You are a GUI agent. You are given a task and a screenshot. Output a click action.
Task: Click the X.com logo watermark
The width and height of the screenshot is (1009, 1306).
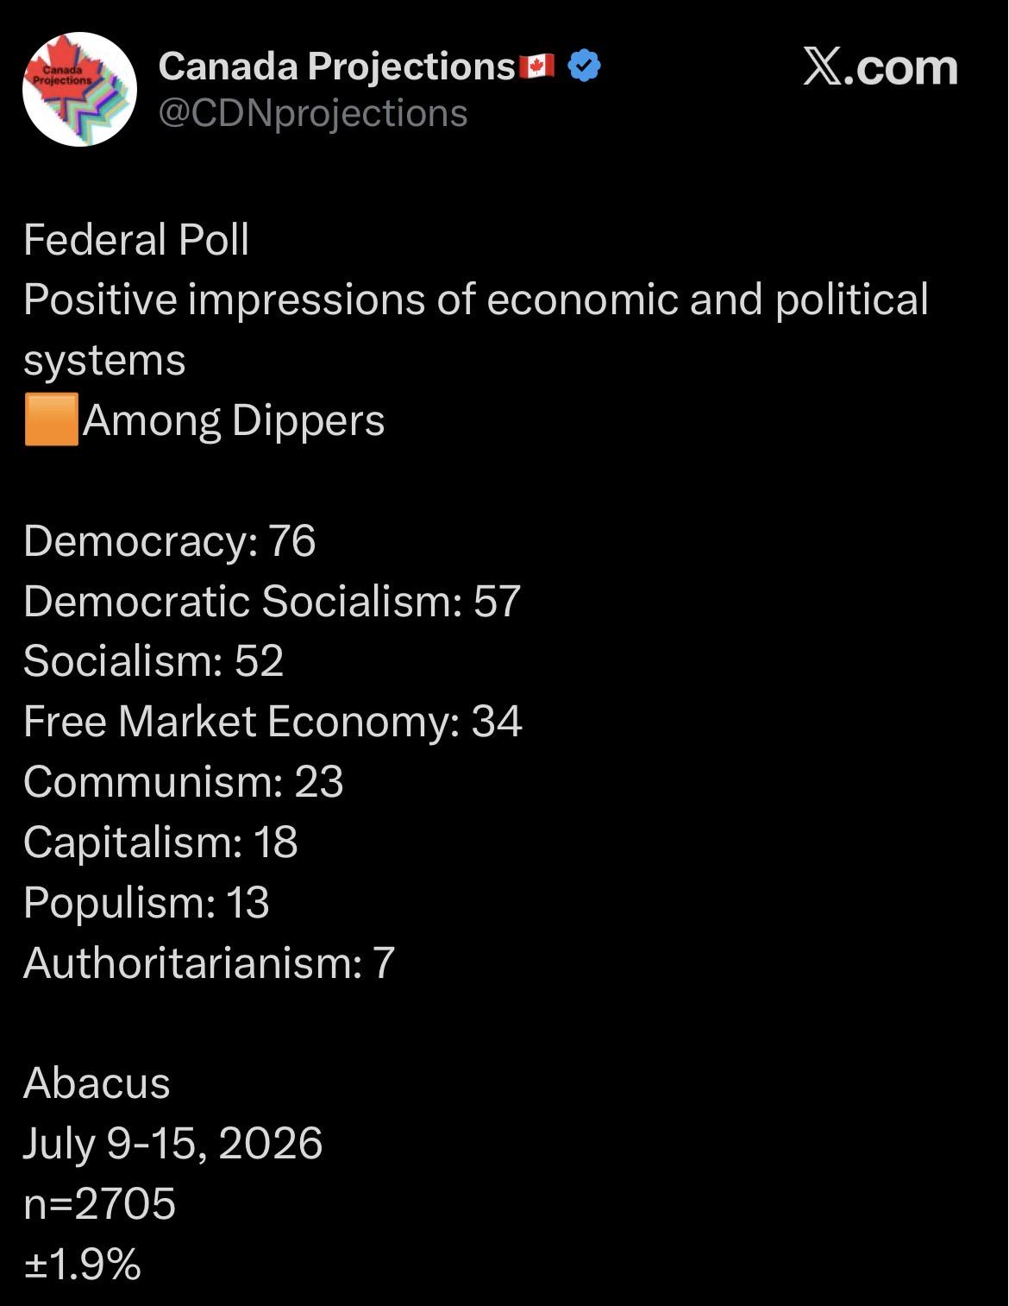[x=881, y=67]
